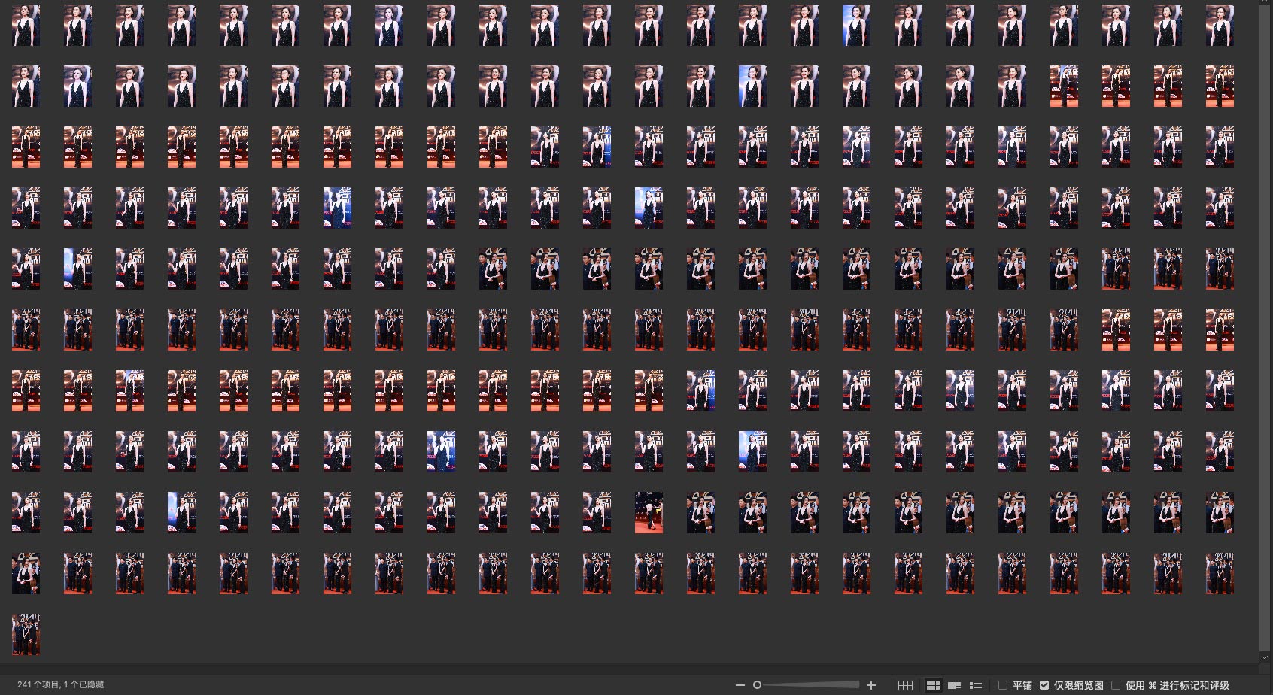
Task: Click the scroll-down arrow below the scrollbar
Action: coord(1264,657)
